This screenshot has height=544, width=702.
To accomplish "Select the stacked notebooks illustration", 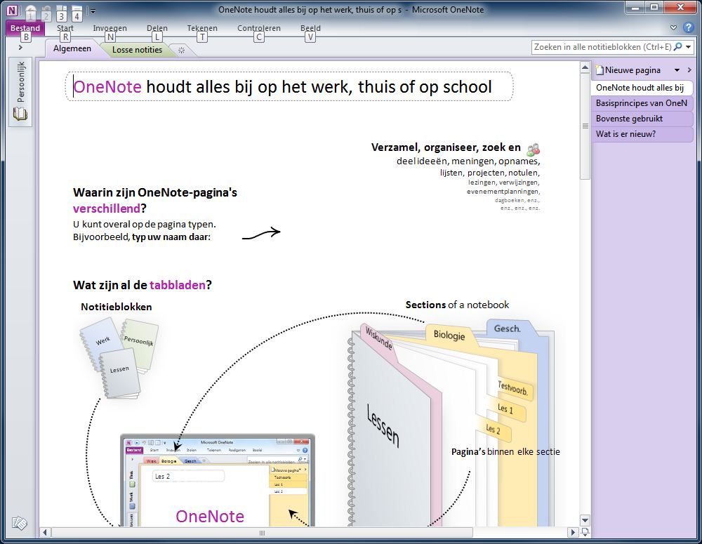I will pos(119,358).
